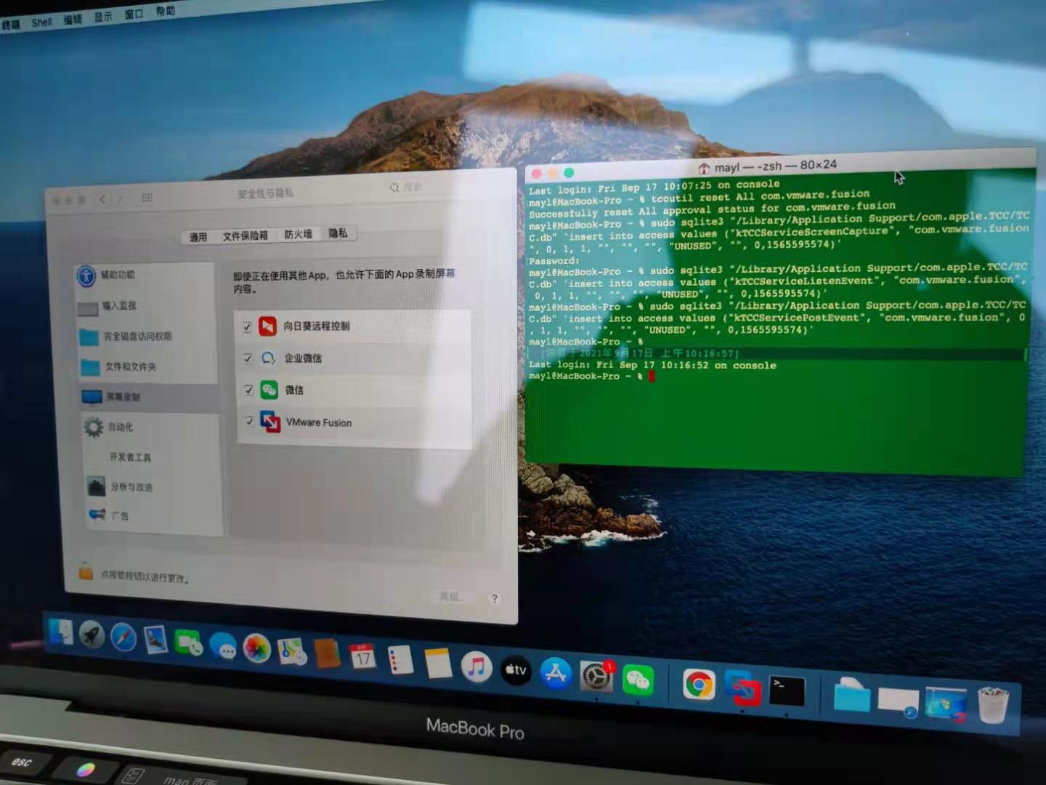The image size is (1046, 785).
Task: Select 开发者工具 in privacy sidebar
Action: (151, 457)
